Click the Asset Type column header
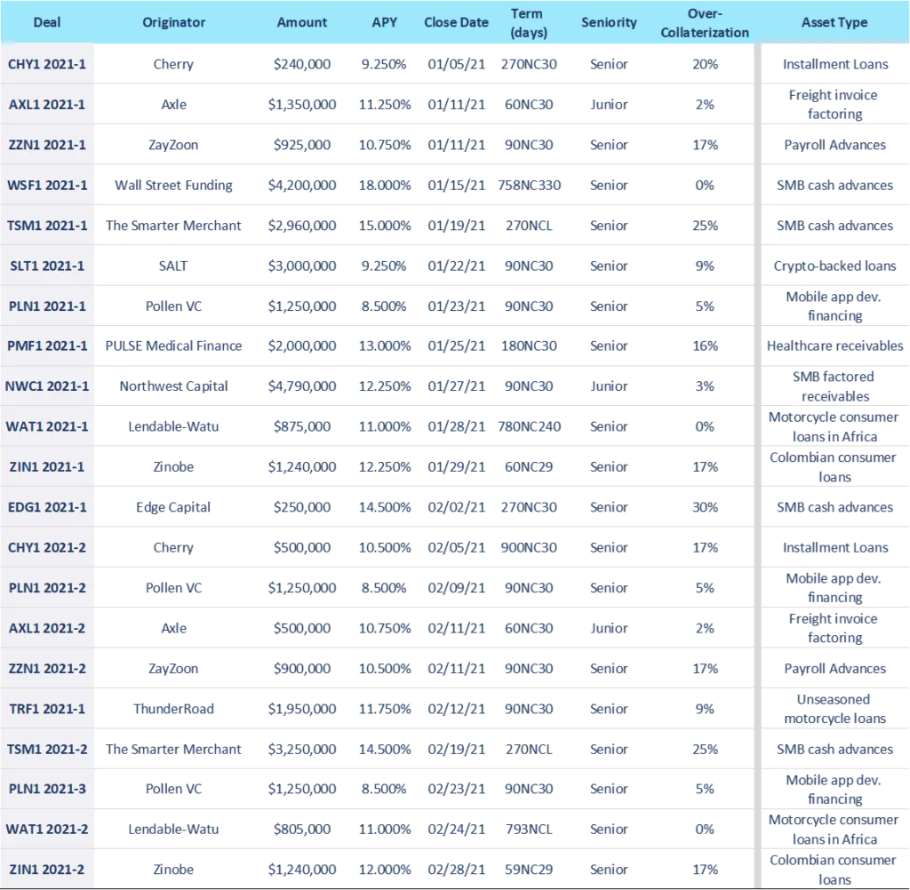910x890 pixels. click(x=834, y=22)
